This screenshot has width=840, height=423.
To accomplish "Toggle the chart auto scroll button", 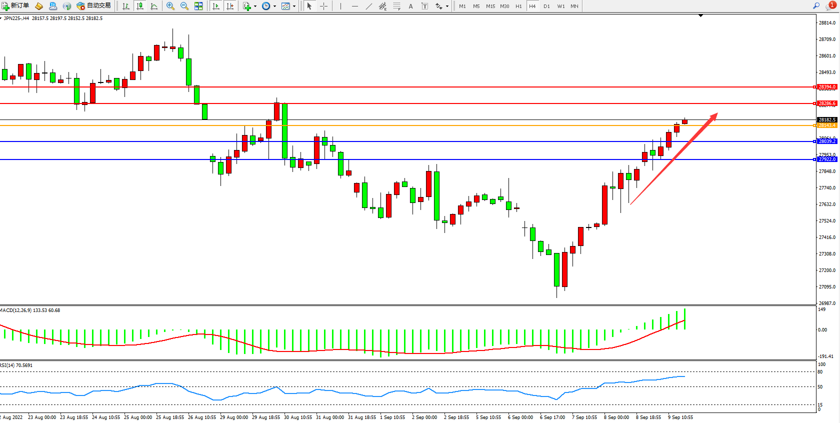I will click(x=216, y=6).
